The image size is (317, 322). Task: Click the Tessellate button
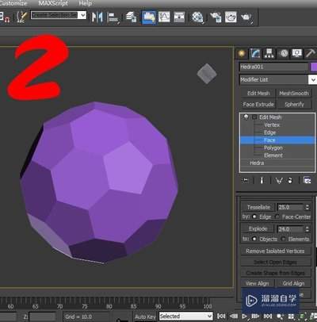click(258, 207)
